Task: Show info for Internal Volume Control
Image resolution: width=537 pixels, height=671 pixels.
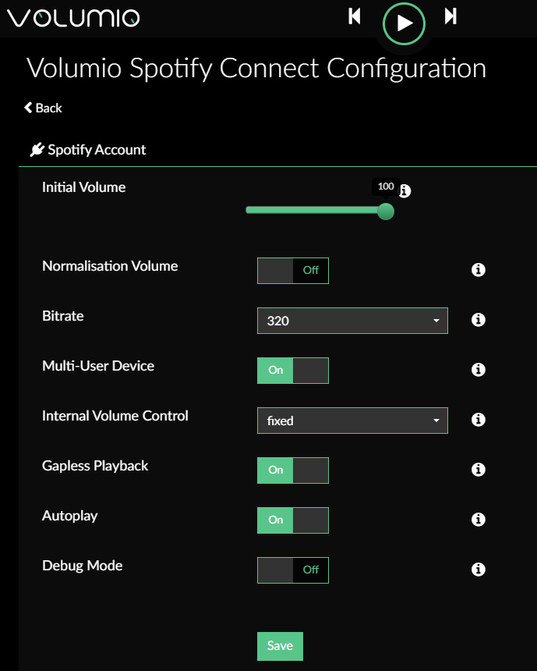Action: 478,420
